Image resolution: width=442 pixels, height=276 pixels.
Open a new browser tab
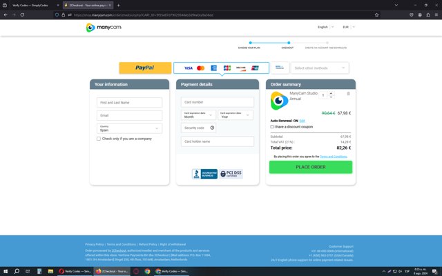tap(118, 5)
